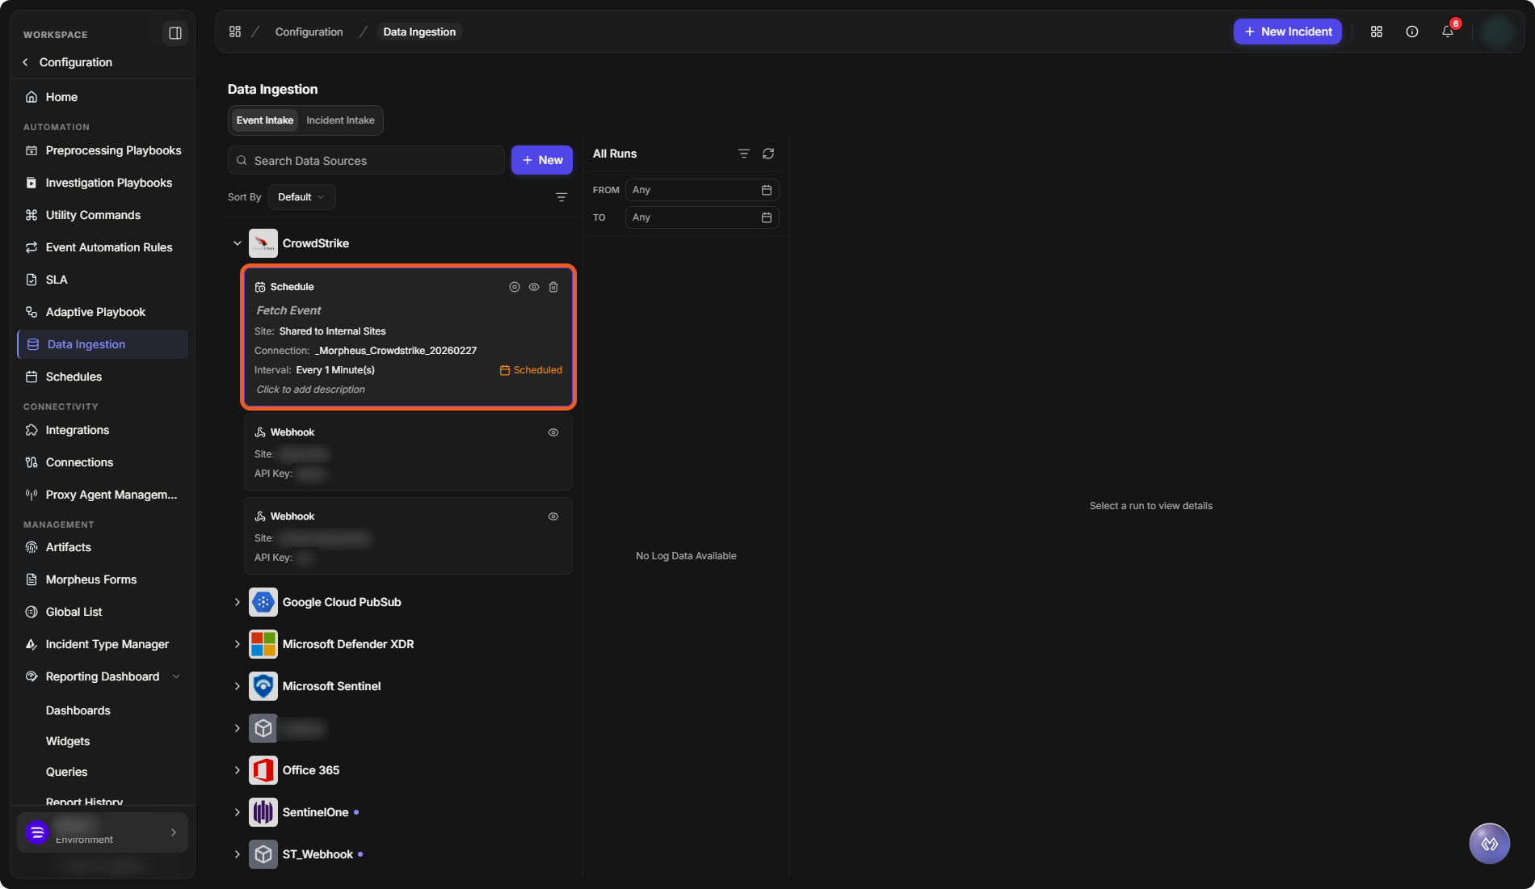The image size is (1535, 889).
Task: Open the floating assistant button
Action: [1490, 844]
